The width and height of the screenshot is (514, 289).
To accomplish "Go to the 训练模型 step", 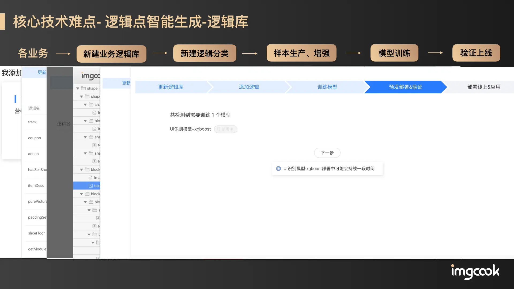I will pos(327,87).
